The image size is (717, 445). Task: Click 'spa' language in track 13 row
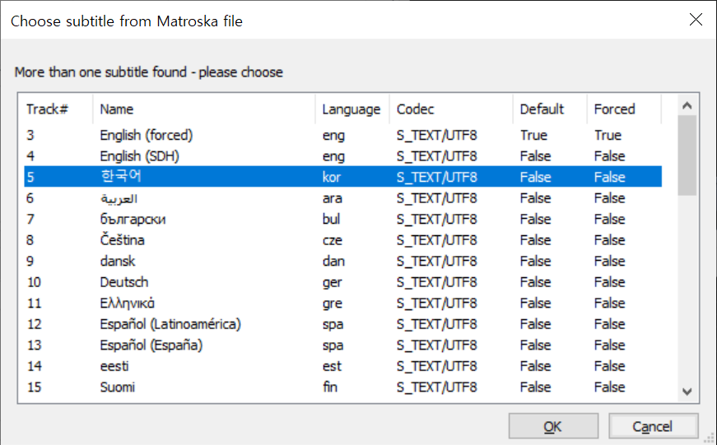point(333,345)
